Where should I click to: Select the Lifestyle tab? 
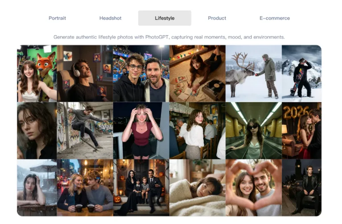(x=165, y=18)
